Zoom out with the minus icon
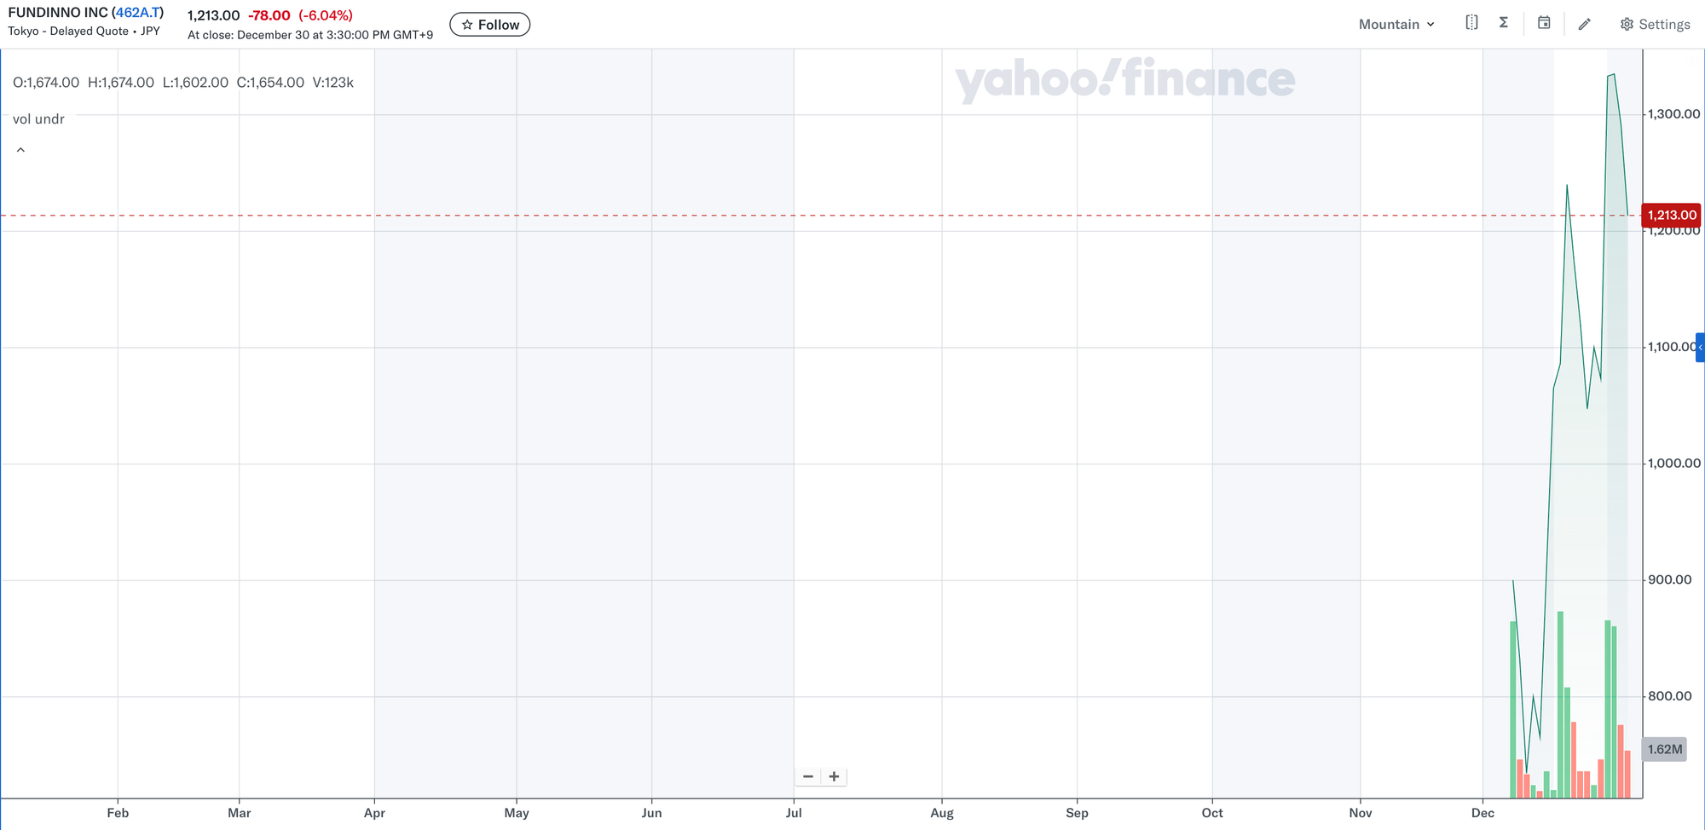 click(808, 776)
